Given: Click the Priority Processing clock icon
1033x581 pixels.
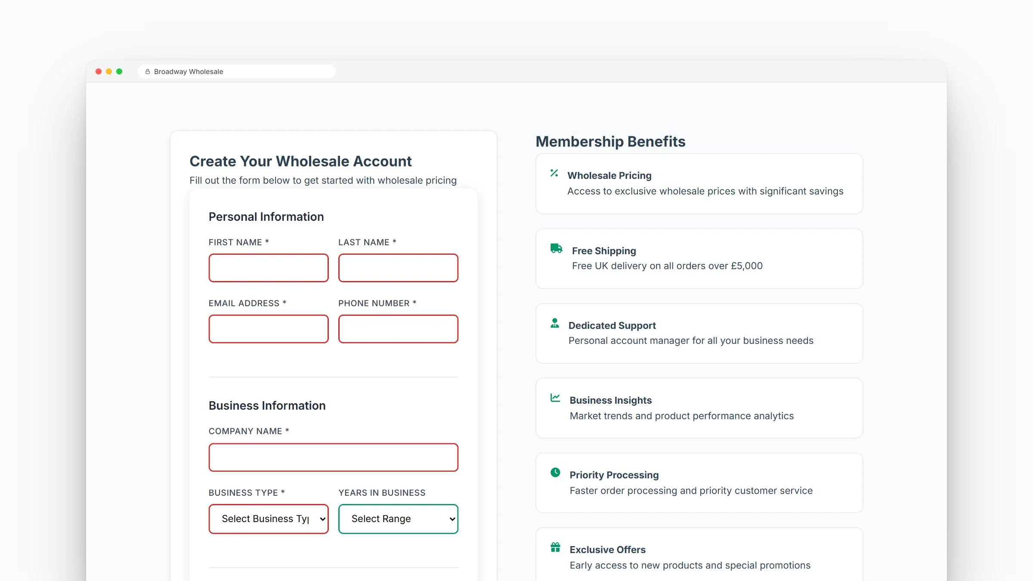Looking at the screenshot, I should click(x=555, y=473).
